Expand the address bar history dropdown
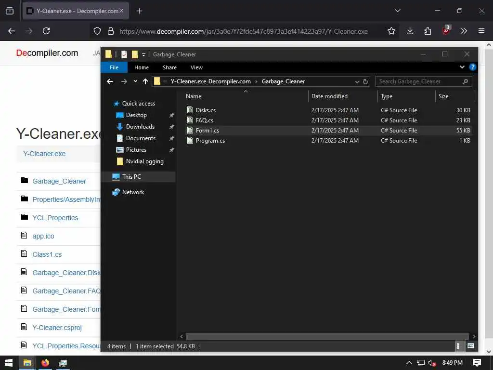The width and height of the screenshot is (493, 370). [x=357, y=82]
